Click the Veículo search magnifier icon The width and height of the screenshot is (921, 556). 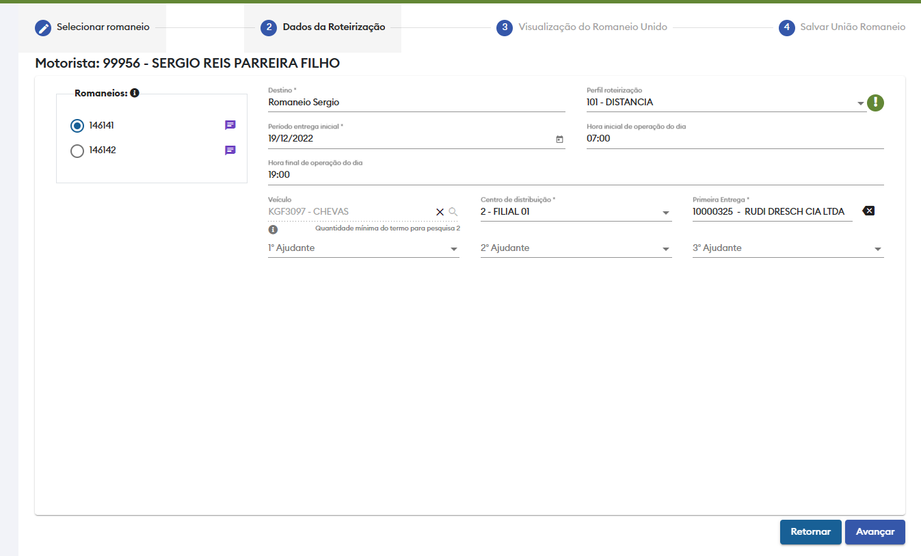coord(453,212)
